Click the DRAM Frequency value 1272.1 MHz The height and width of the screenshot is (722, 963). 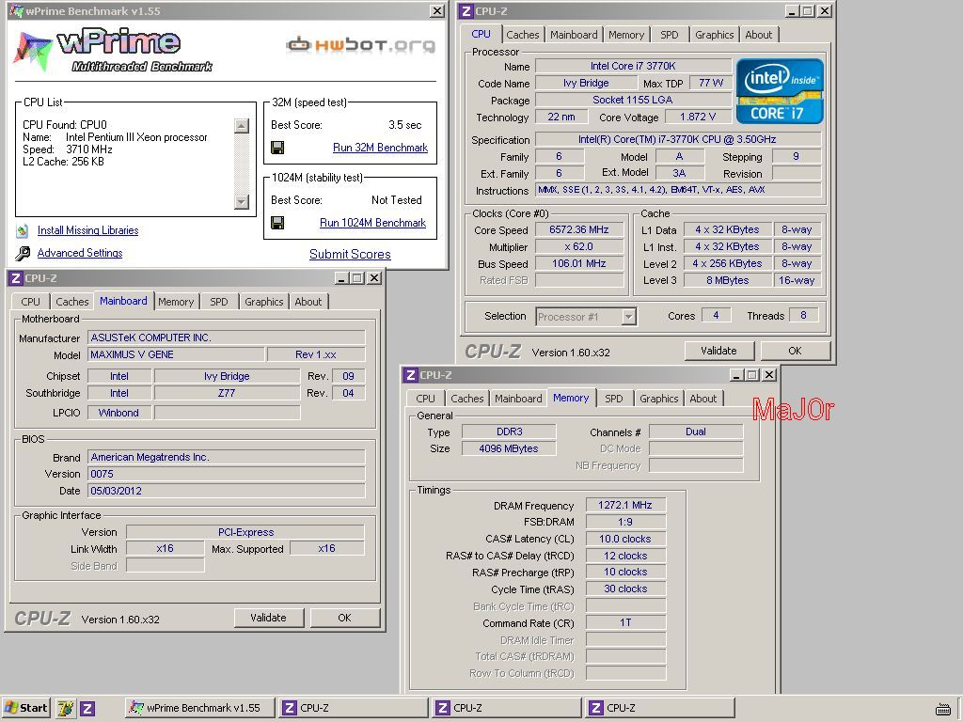[x=625, y=505]
